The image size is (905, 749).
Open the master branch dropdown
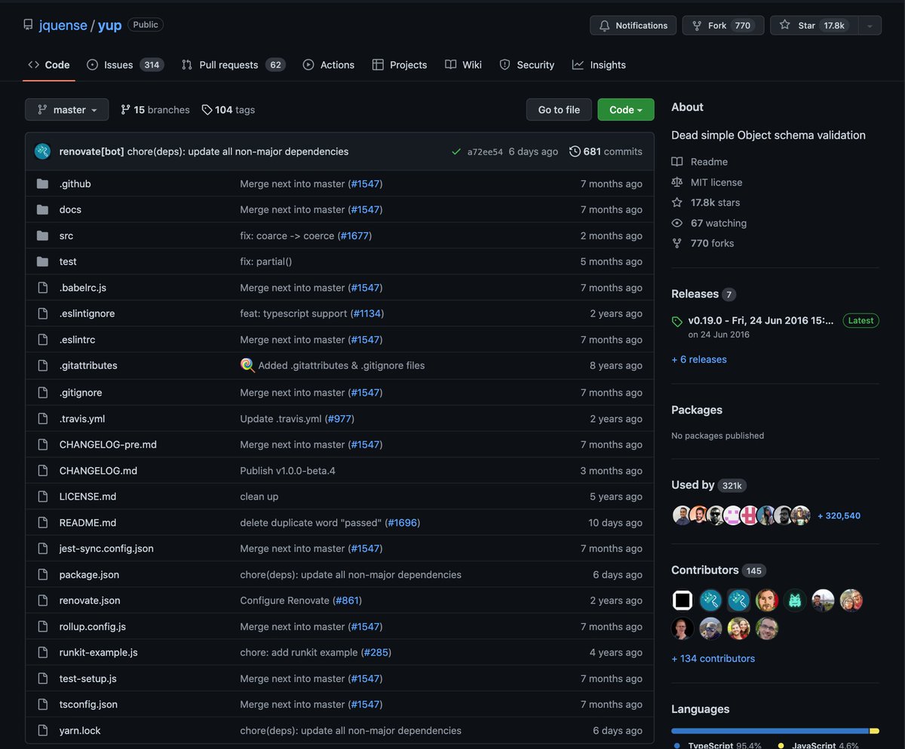coord(66,109)
